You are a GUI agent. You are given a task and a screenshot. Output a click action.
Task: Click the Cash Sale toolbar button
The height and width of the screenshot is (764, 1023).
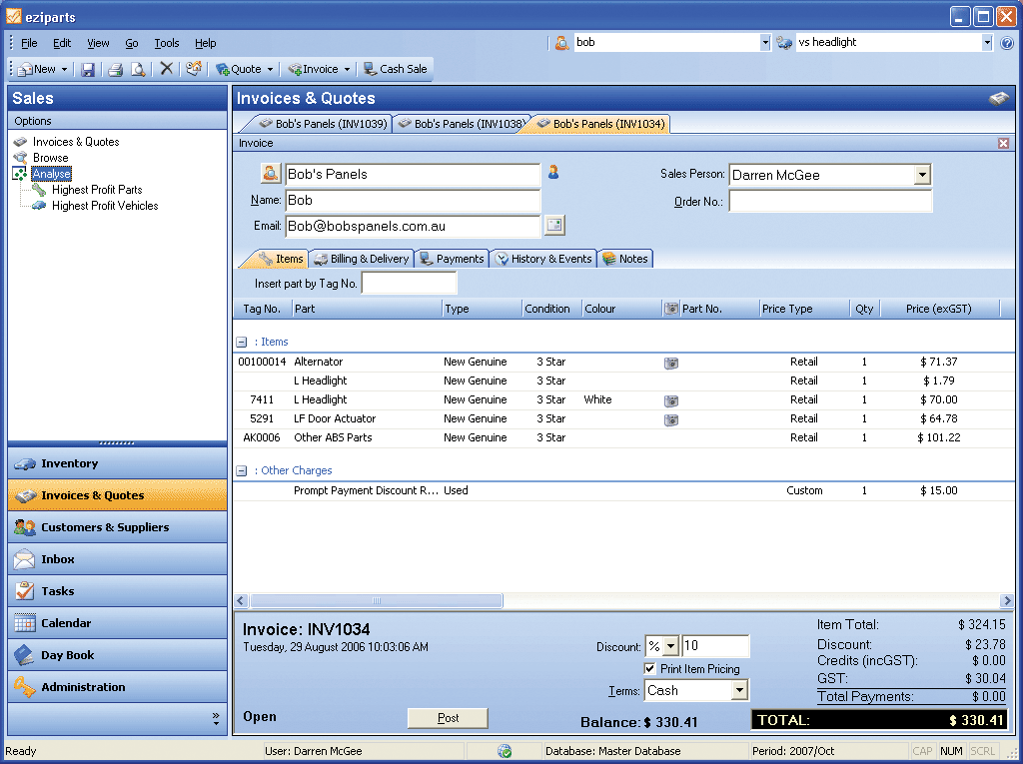click(396, 69)
